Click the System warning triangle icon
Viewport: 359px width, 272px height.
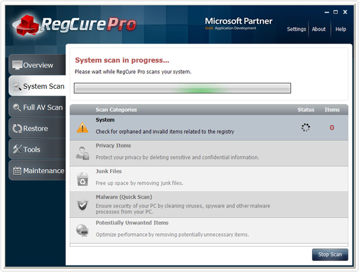(x=83, y=127)
